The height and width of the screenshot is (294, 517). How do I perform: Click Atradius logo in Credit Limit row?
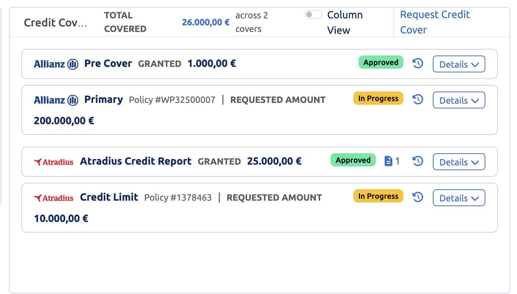pyautogui.click(x=54, y=198)
